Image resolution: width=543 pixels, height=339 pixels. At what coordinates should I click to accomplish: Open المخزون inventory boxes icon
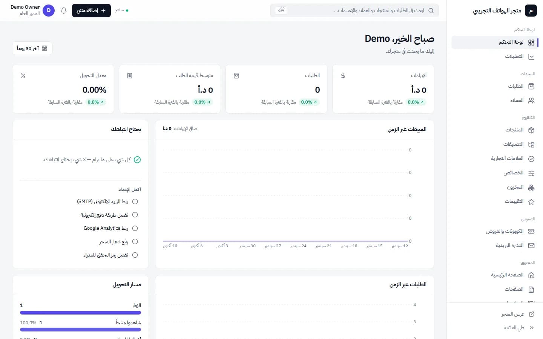(x=531, y=187)
